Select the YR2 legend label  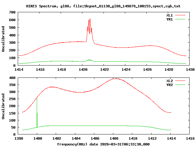pos(169,85)
